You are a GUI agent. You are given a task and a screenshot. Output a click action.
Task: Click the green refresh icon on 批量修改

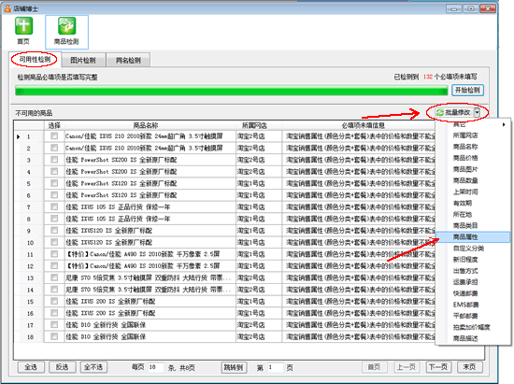tap(439, 112)
